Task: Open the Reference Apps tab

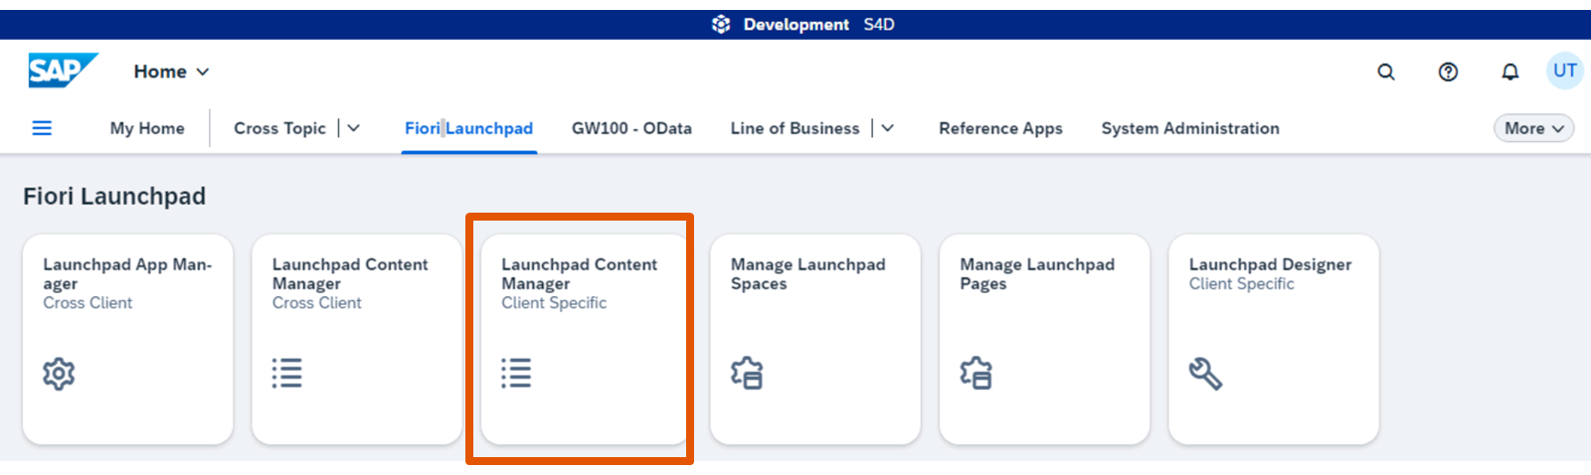Action: pos(1000,128)
